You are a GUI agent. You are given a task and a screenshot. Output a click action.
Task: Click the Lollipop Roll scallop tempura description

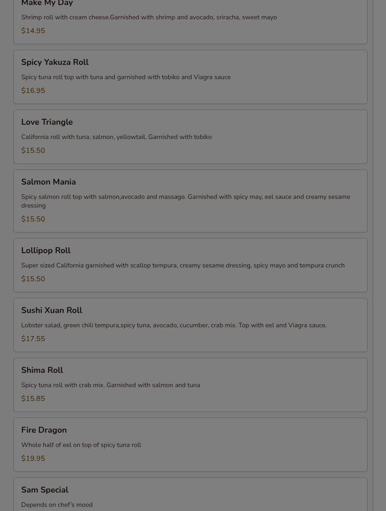[x=182, y=265]
